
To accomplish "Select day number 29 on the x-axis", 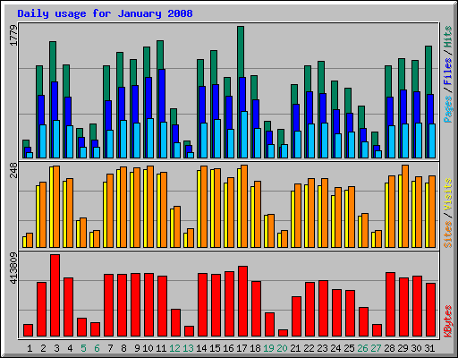I will point(403,348).
